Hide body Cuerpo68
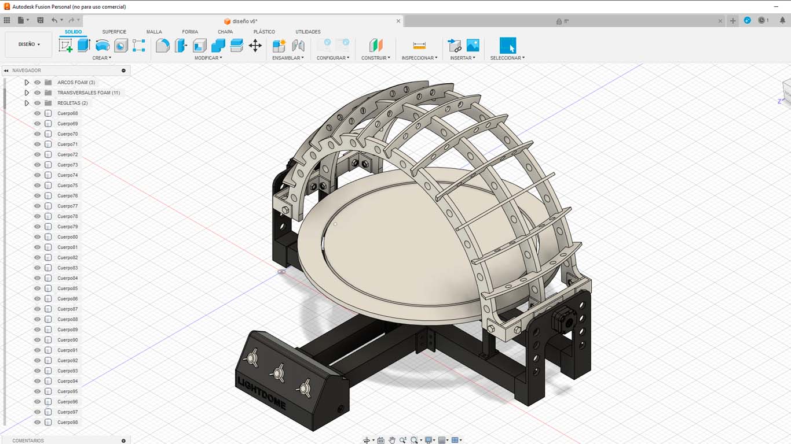The width and height of the screenshot is (791, 444). click(38, 113)
